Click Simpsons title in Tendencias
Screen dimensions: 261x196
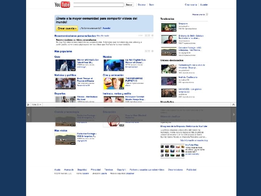183,24
